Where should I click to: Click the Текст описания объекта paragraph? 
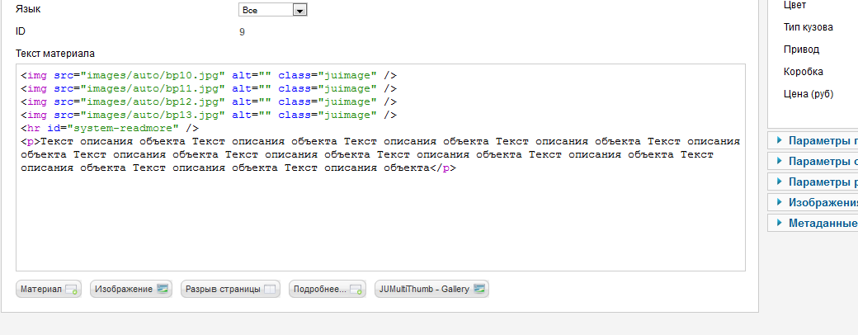(x=380, y=155)
